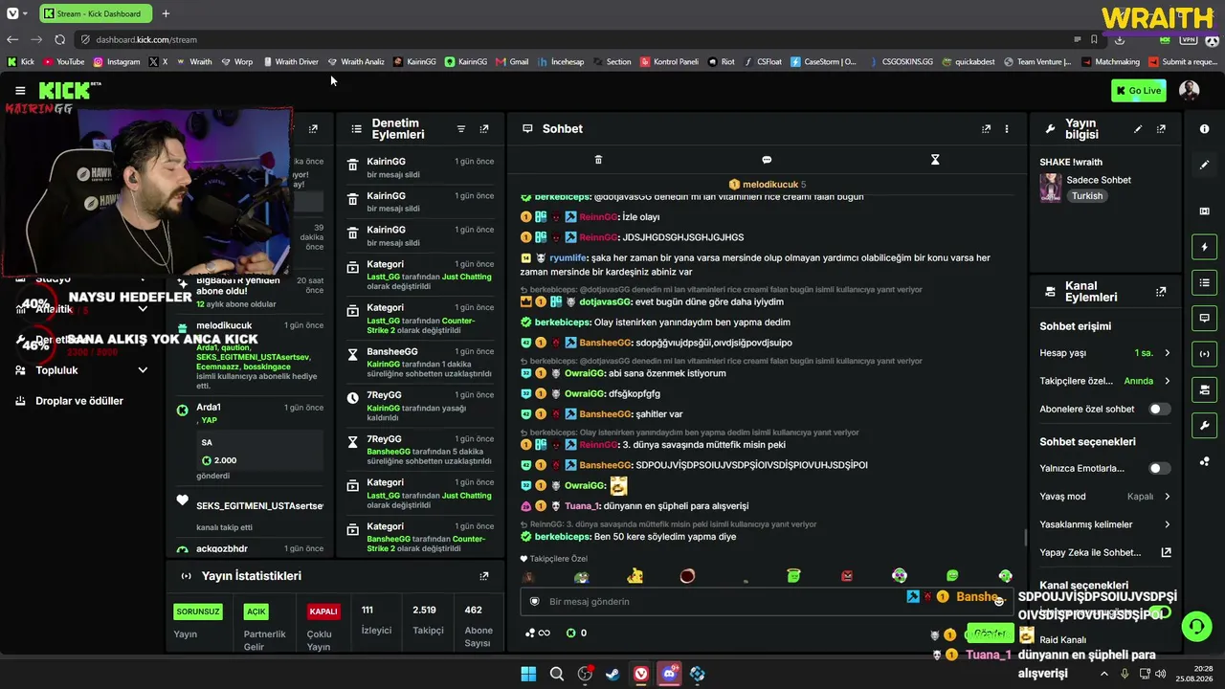Image resolution: width=1225 pixels, height=689 pixels.
Task: Open Windows taskbar search
Action: [557, 674]
